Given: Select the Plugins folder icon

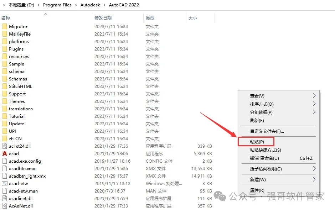Looking at the screenshot, I should click(5, 49).
